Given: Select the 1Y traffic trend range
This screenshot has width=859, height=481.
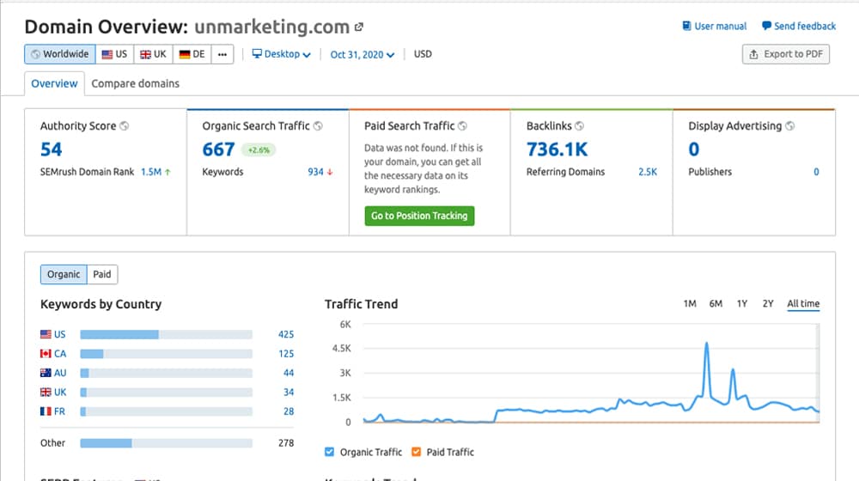Looking at the screenshot, I should coord(742,304).
